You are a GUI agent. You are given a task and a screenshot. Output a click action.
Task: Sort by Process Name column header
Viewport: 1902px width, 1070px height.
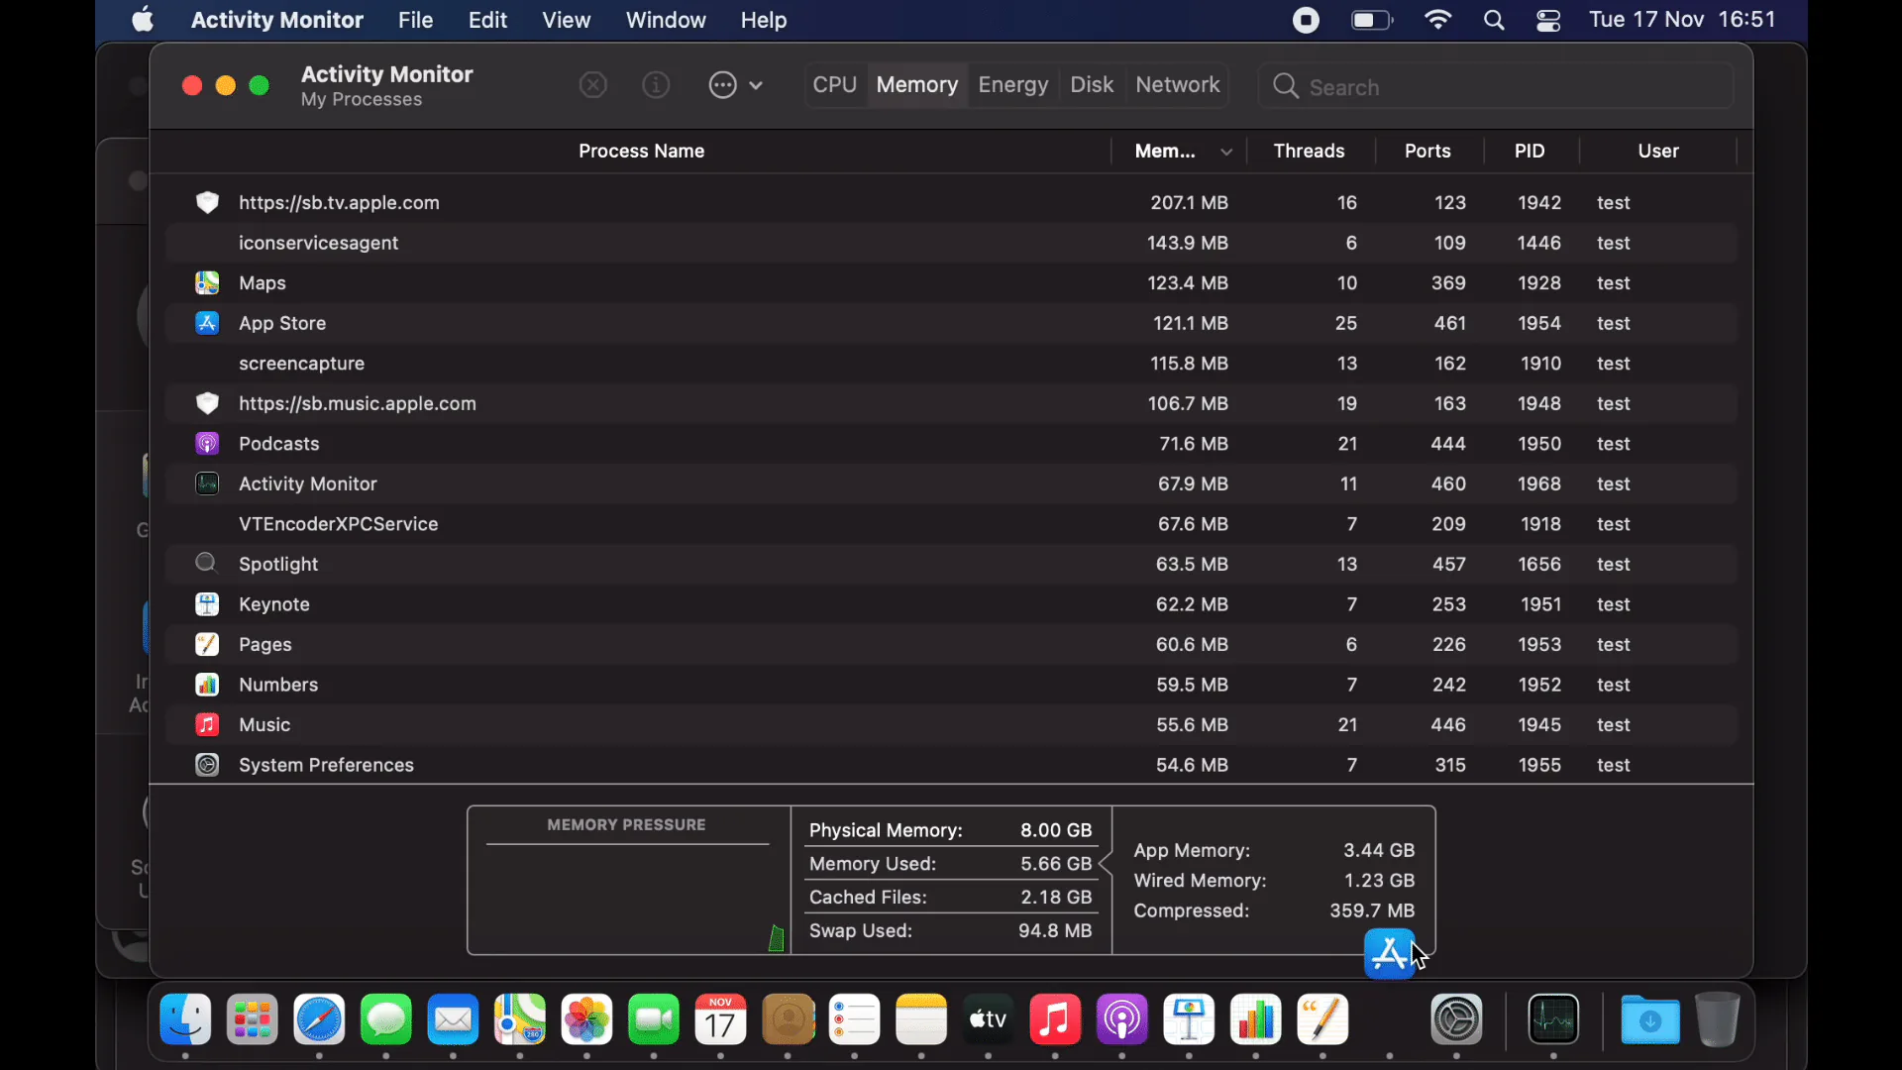641,151
